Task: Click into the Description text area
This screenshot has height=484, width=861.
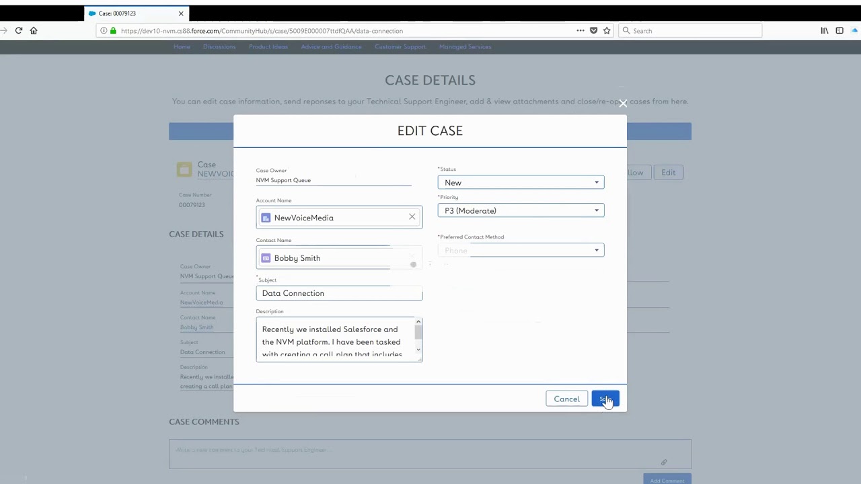Action: pyautogui.click(x=339, y=339)
